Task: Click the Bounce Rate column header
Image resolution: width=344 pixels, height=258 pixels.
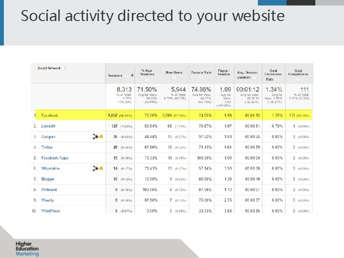Action: [x=201, y=73]
